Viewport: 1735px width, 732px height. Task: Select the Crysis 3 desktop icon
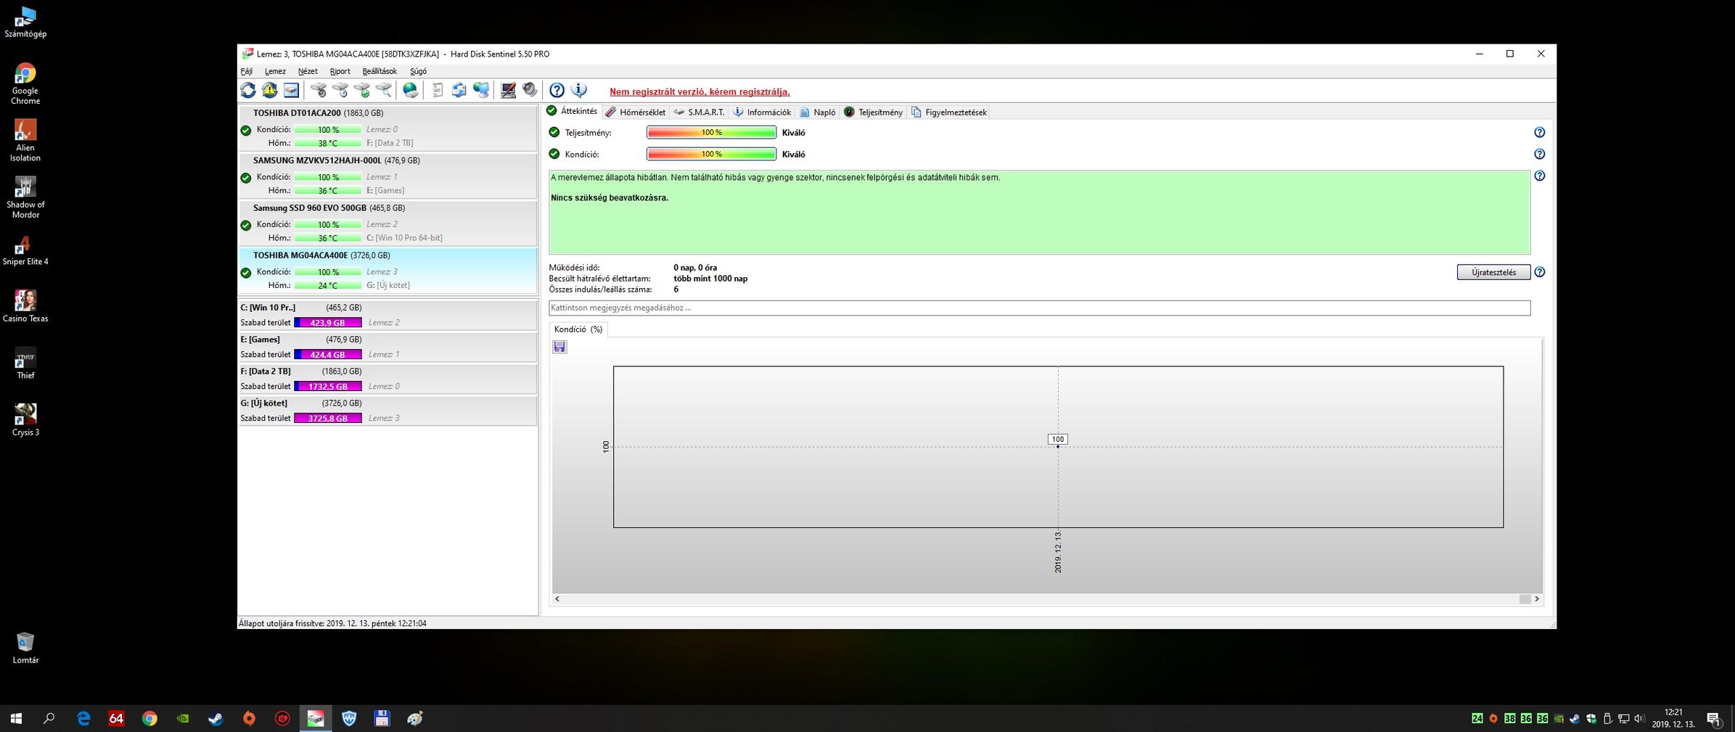[x=25, y=420]
